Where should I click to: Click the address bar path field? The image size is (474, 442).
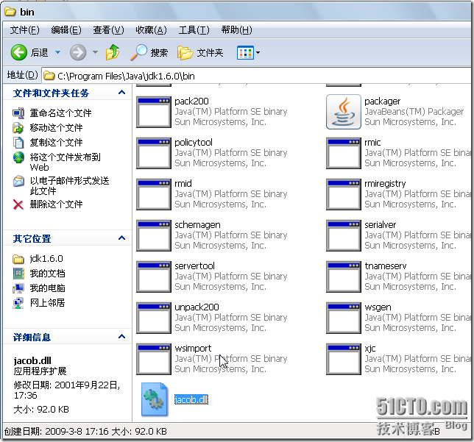click(x=256, y=76)
